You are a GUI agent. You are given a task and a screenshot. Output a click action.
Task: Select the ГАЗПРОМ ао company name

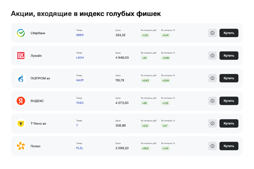[40, 78]
